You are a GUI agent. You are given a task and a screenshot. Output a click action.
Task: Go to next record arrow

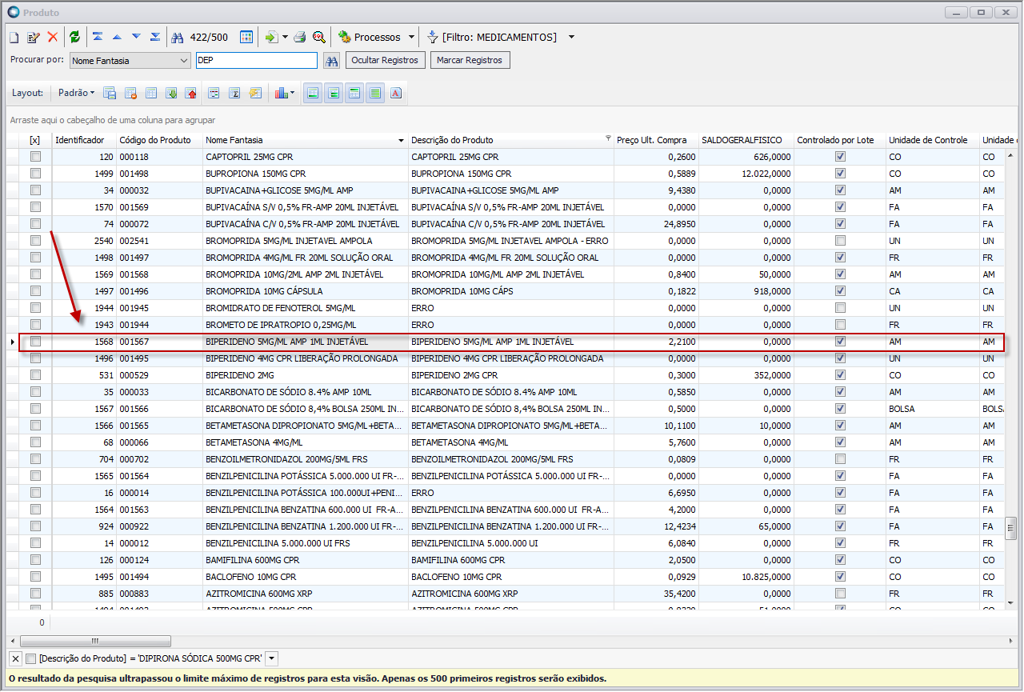click(136, 37)
